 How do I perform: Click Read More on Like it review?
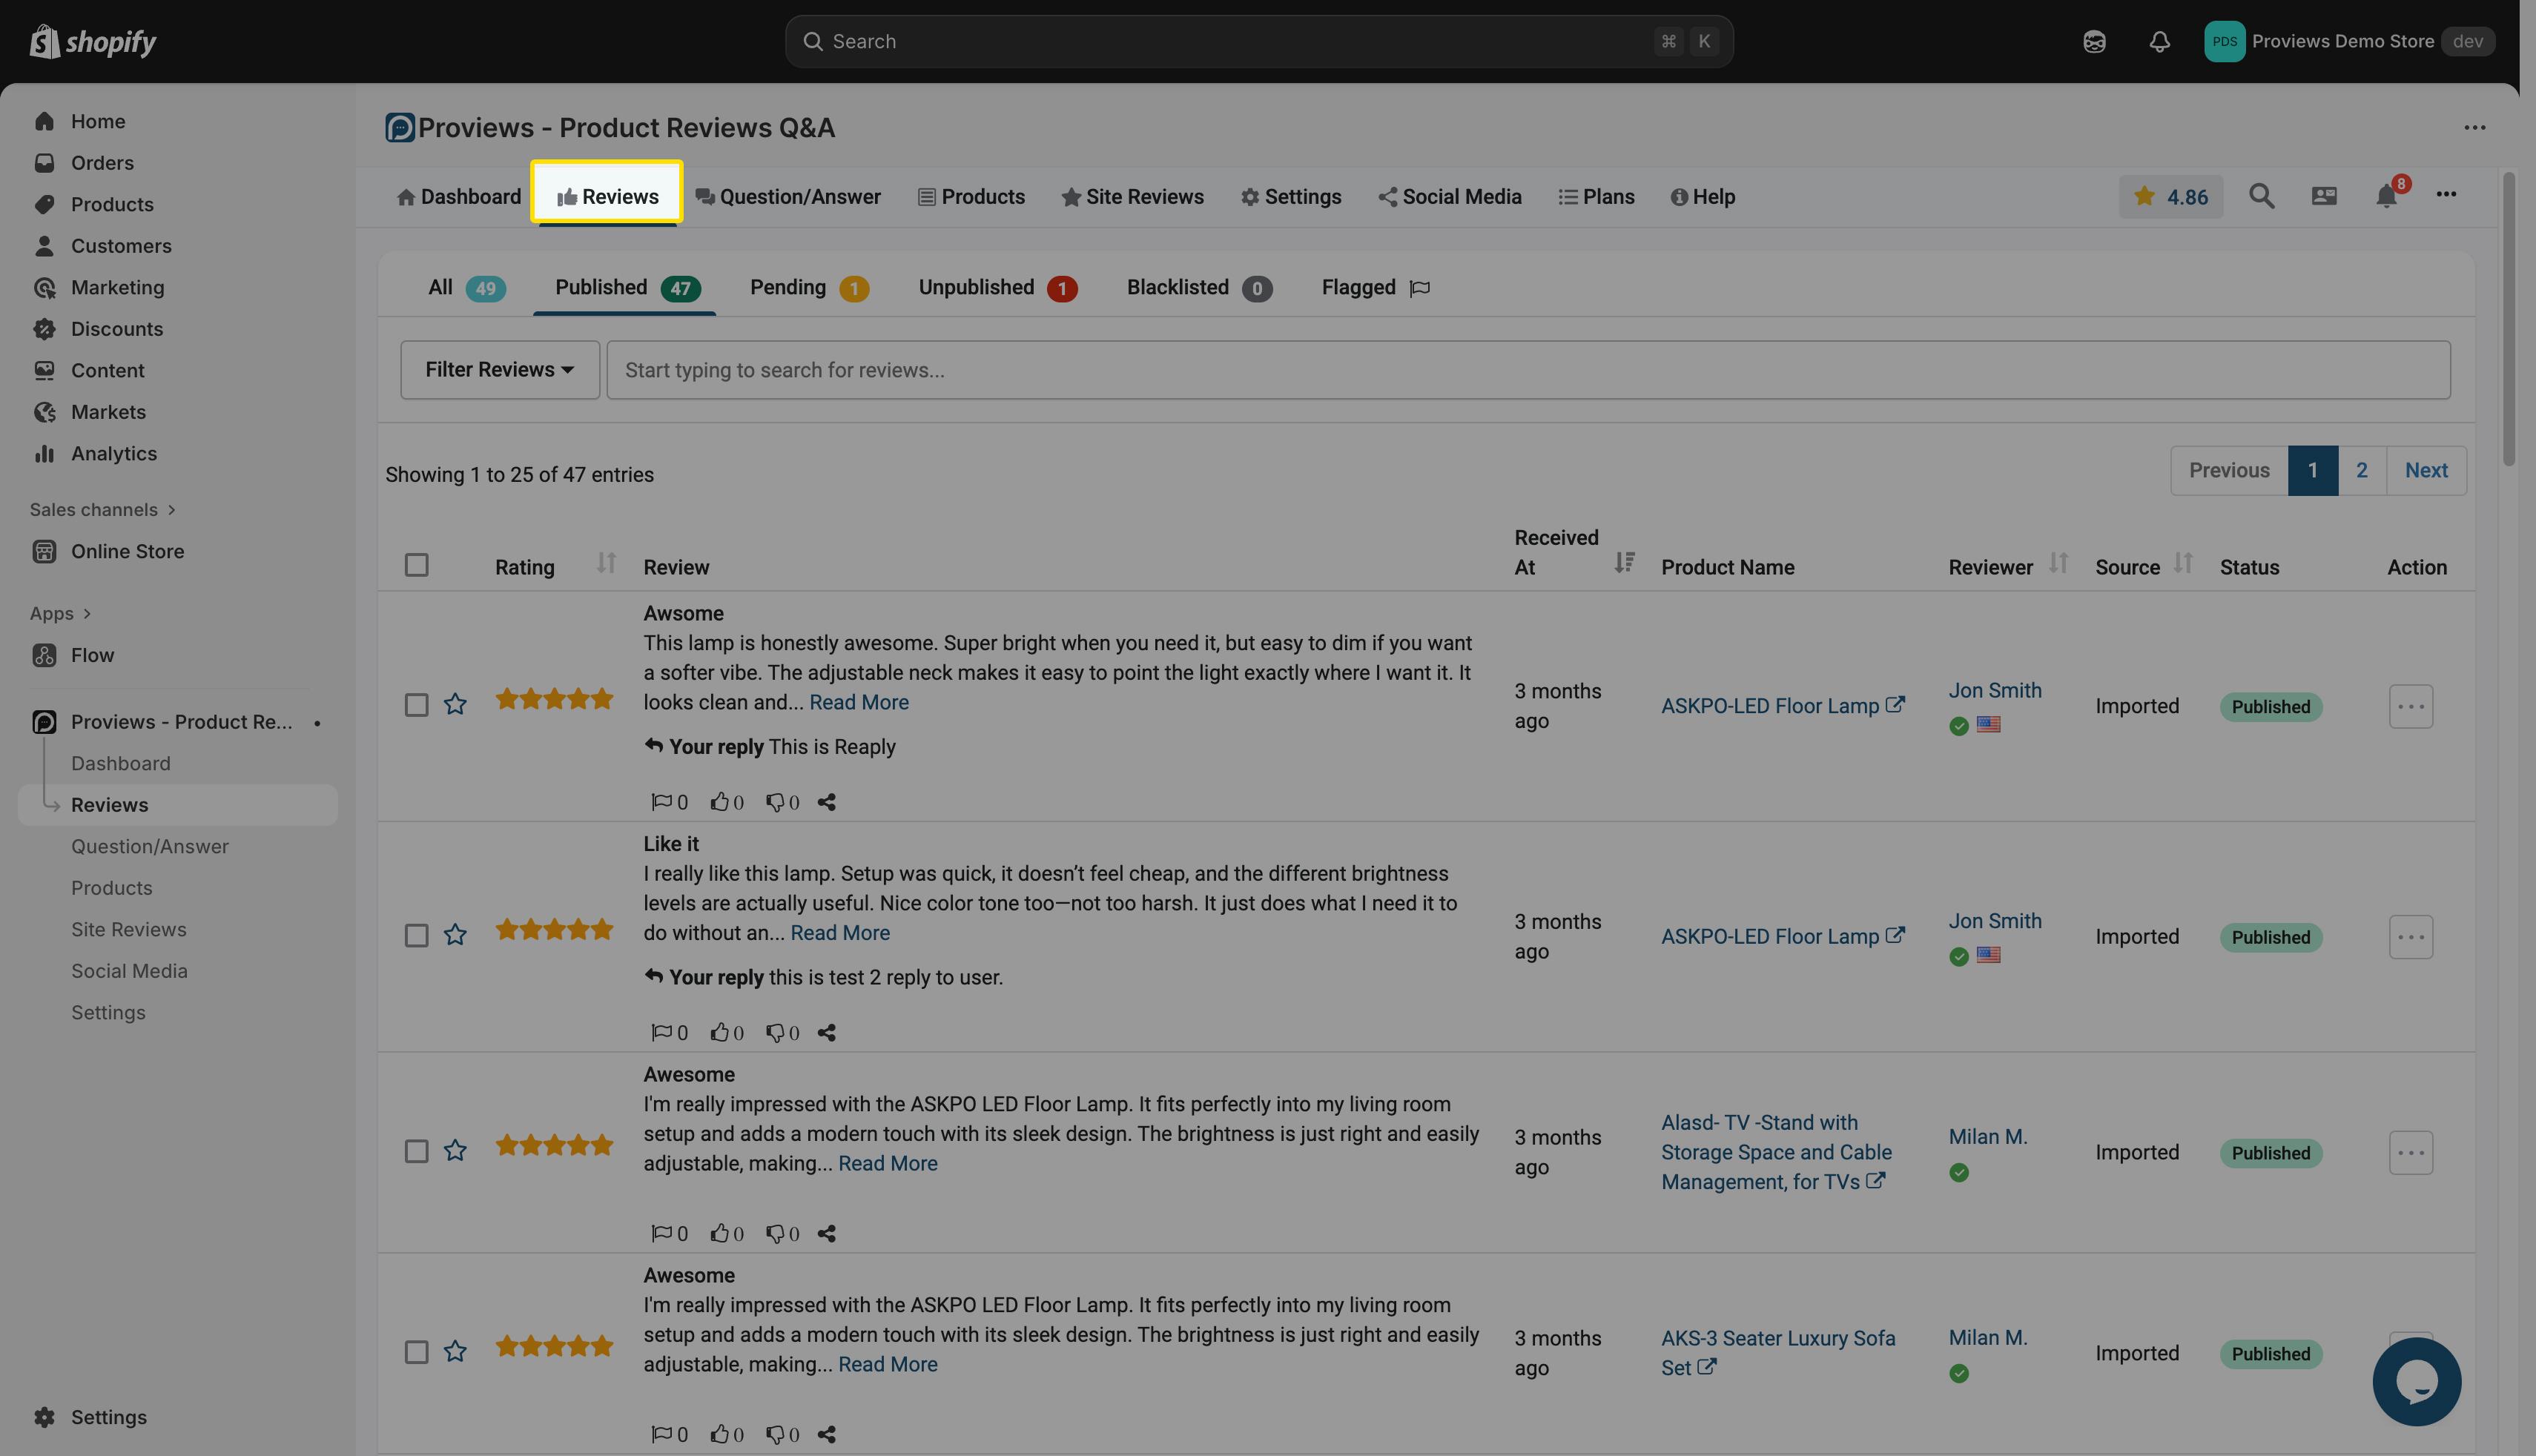(839, 933)
